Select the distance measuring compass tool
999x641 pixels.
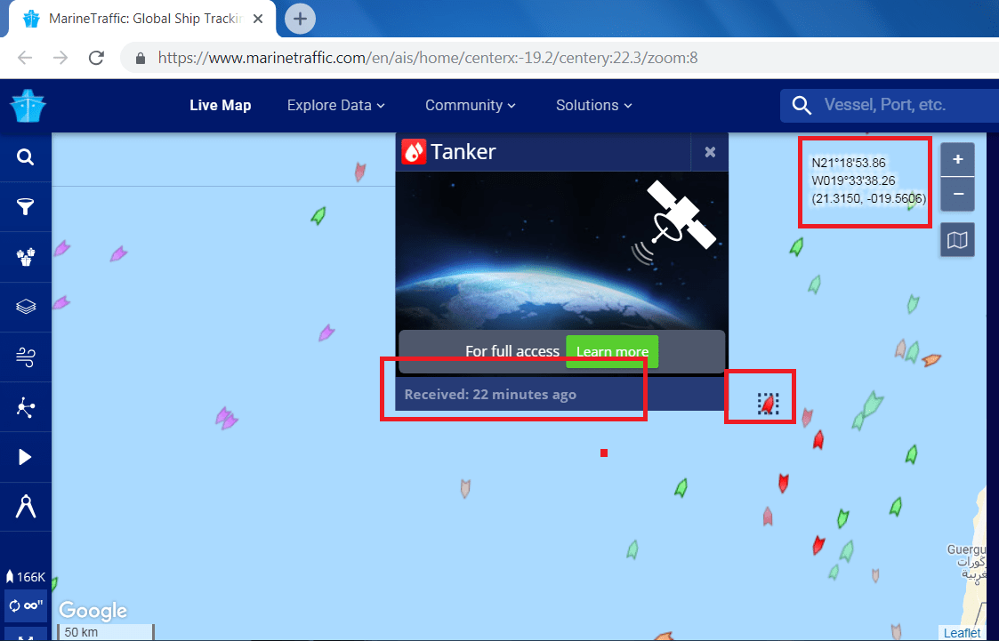pos(26,507)
